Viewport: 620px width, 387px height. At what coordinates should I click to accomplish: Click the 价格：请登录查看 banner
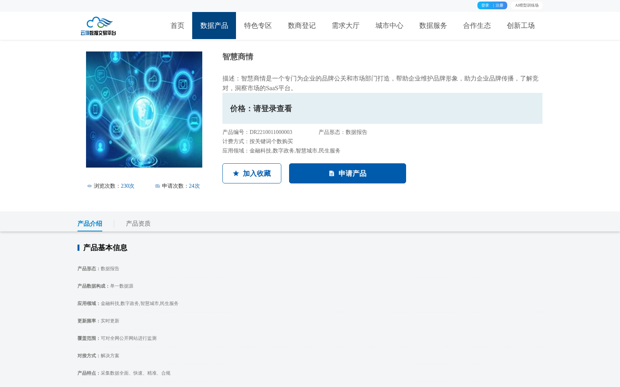(382, 108)
